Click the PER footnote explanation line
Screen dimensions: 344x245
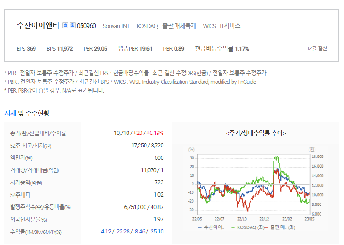point(135,73)
